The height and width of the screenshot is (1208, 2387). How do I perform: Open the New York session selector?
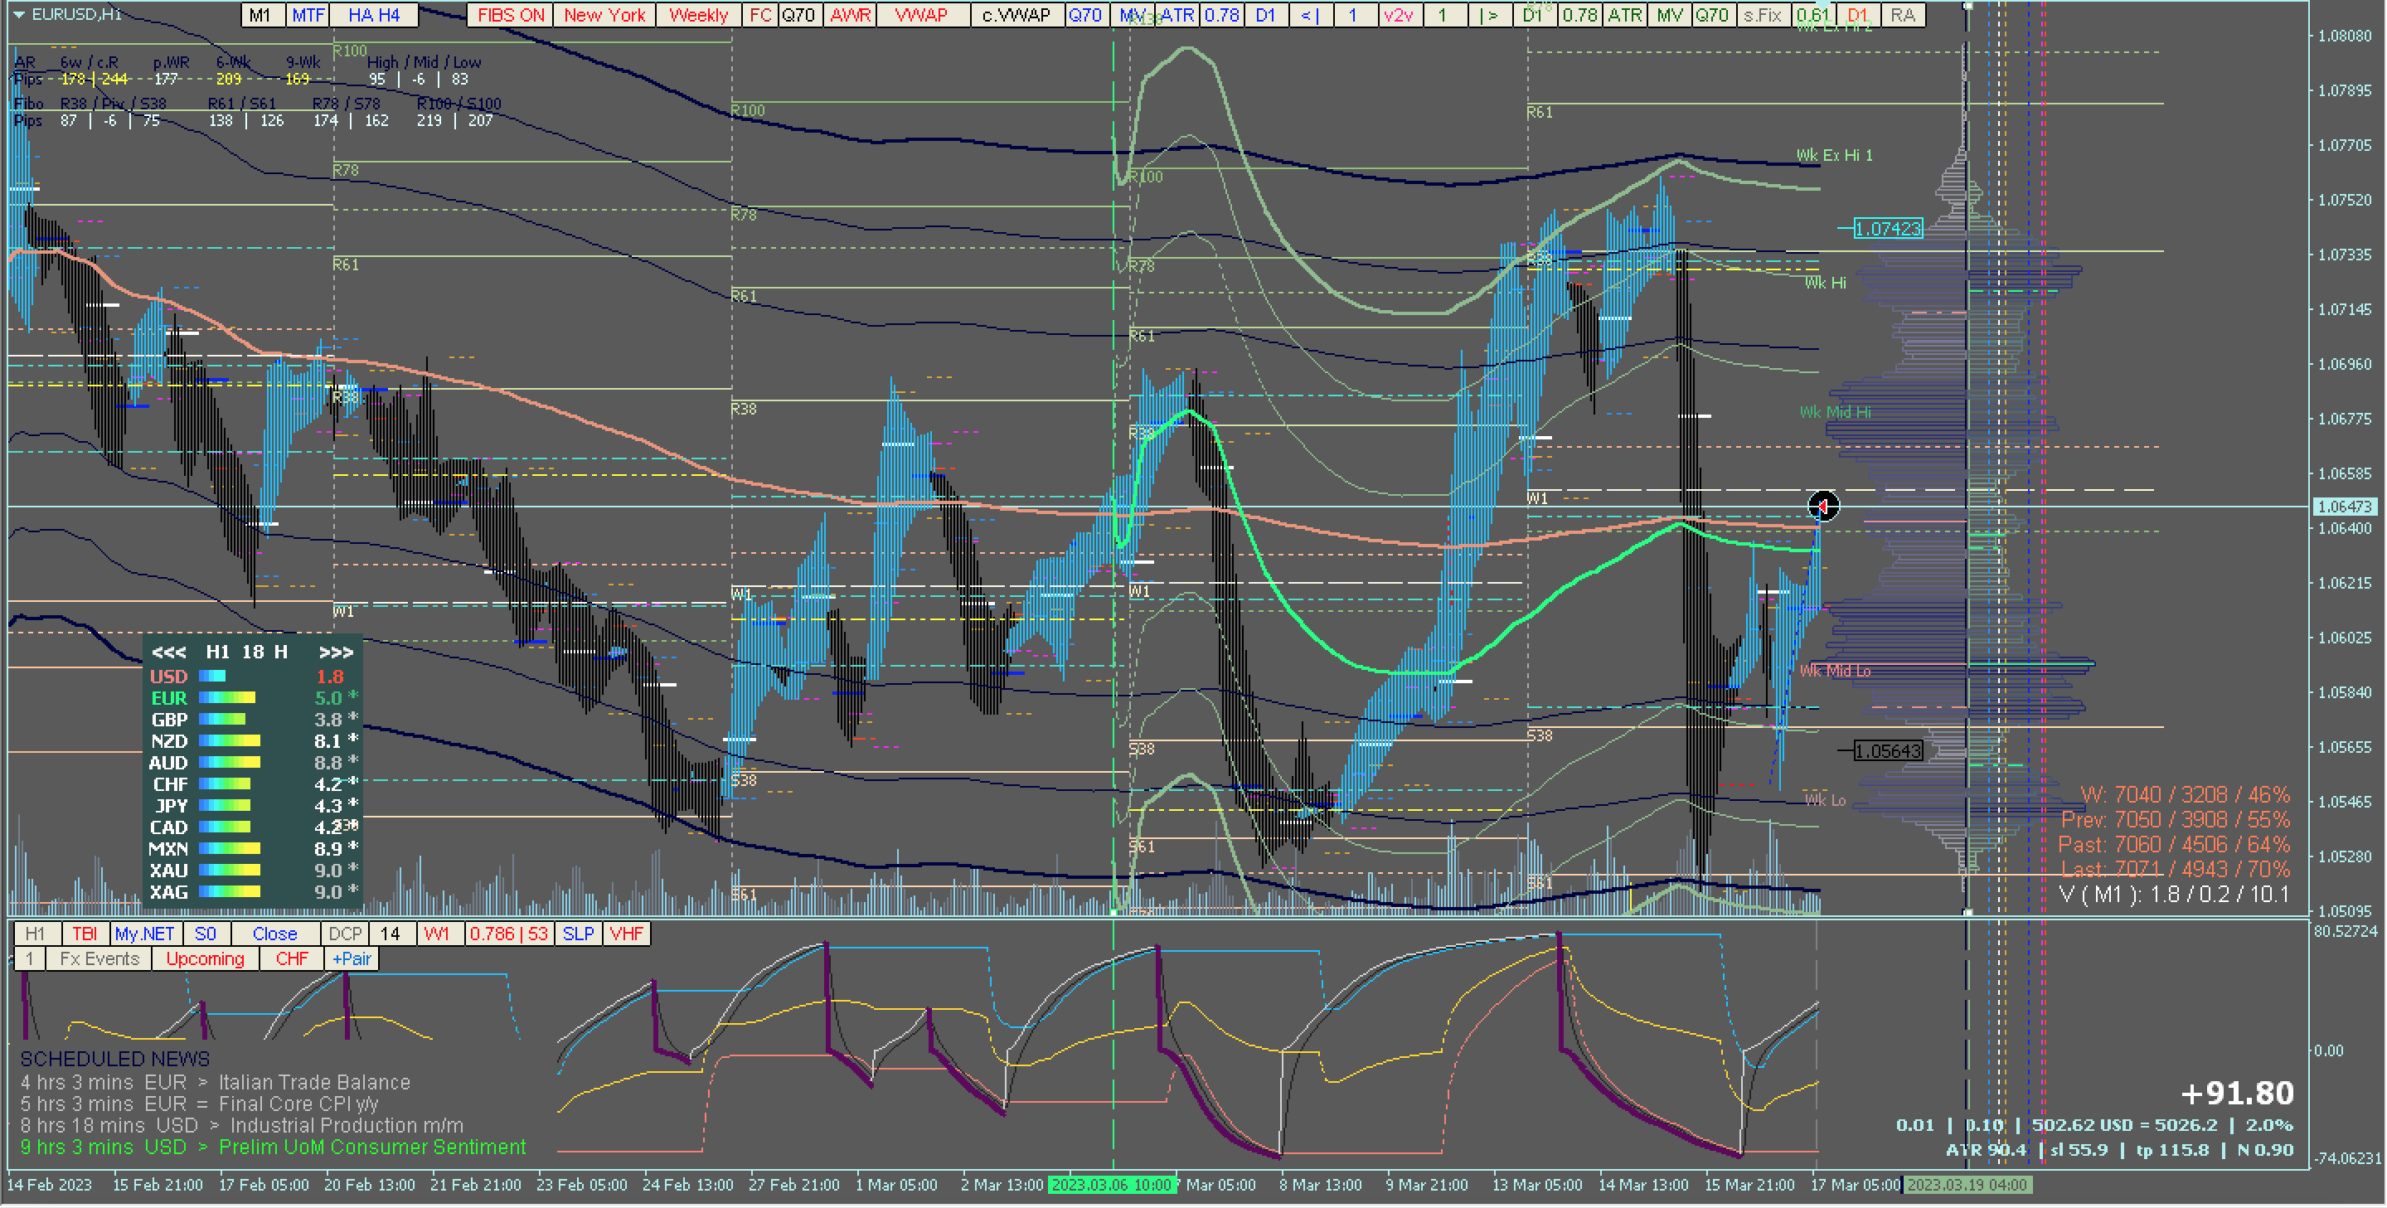pos(604,15)
